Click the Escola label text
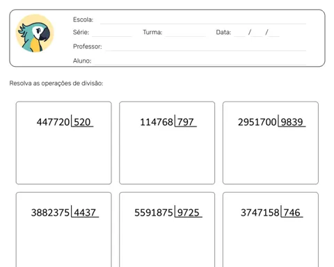The image size is (334, 267). click(83, 19)
